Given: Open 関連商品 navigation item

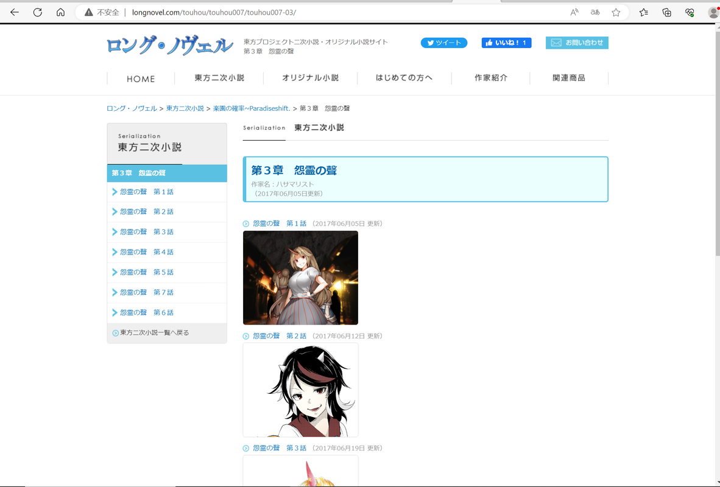Looking at the screenshot, I should pyautogui.click(x=569, y=78).
